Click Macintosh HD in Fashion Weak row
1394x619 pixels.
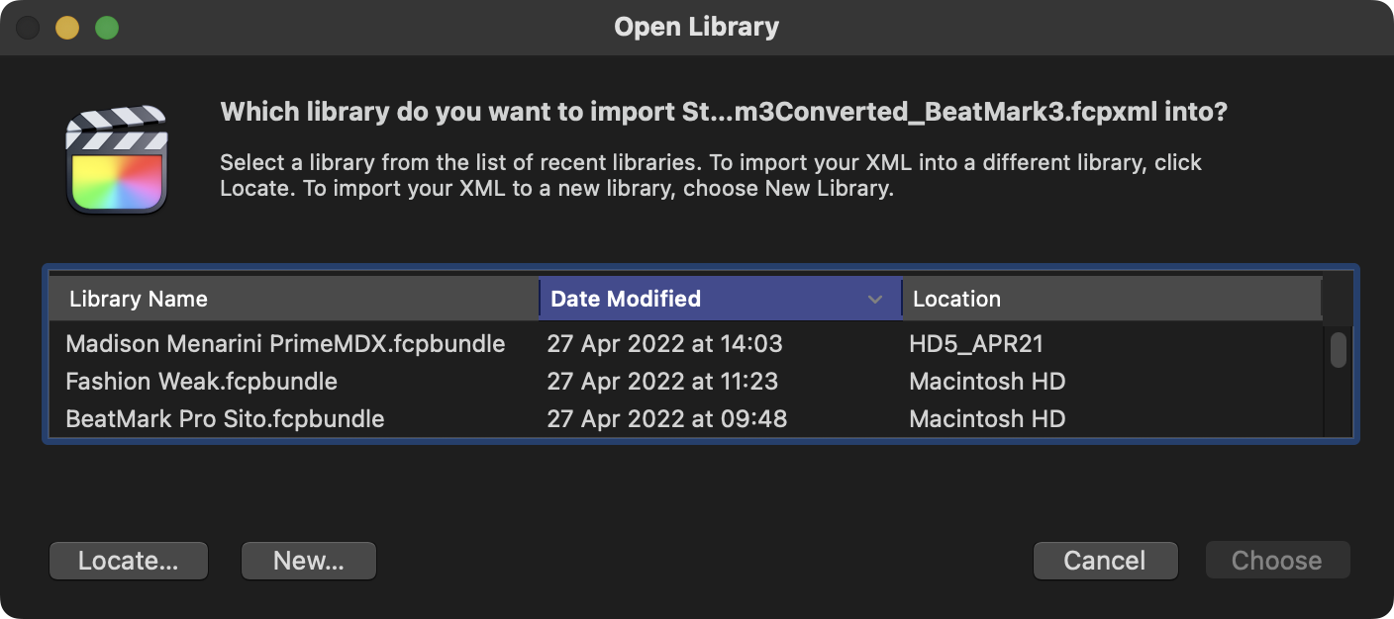(x=987, y=382)
